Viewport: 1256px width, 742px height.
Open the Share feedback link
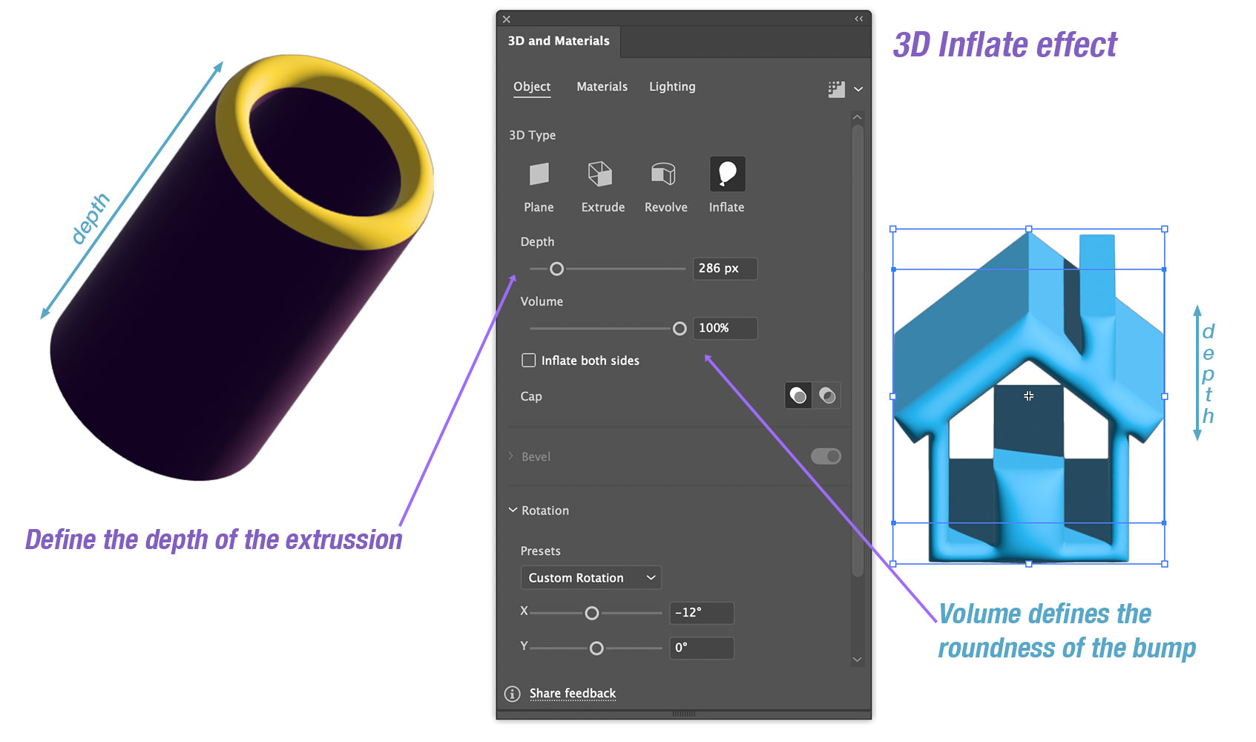[572, 694]
